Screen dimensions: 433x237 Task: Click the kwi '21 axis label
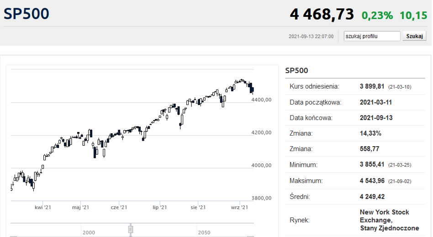click(x=42, y=207)
